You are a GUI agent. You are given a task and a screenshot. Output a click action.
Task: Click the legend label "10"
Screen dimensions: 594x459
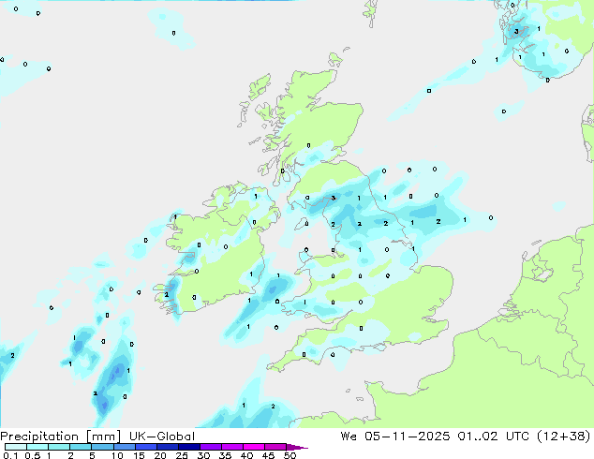[x=117, y=455]
